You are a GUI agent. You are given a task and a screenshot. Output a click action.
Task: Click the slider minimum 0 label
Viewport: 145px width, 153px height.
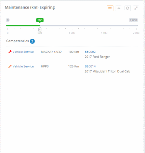click(x=8, y=20)
